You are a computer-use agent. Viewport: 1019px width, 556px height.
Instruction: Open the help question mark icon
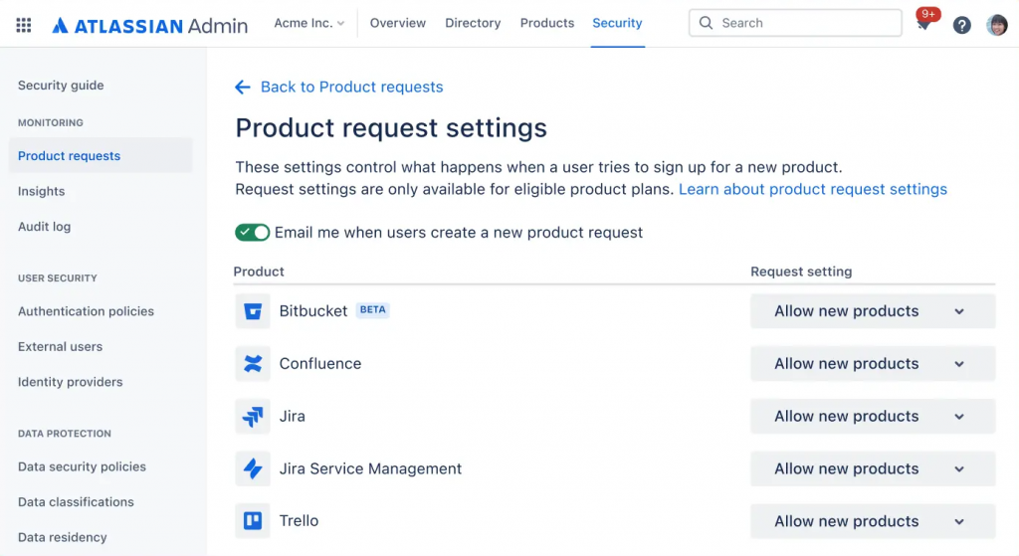962,25
